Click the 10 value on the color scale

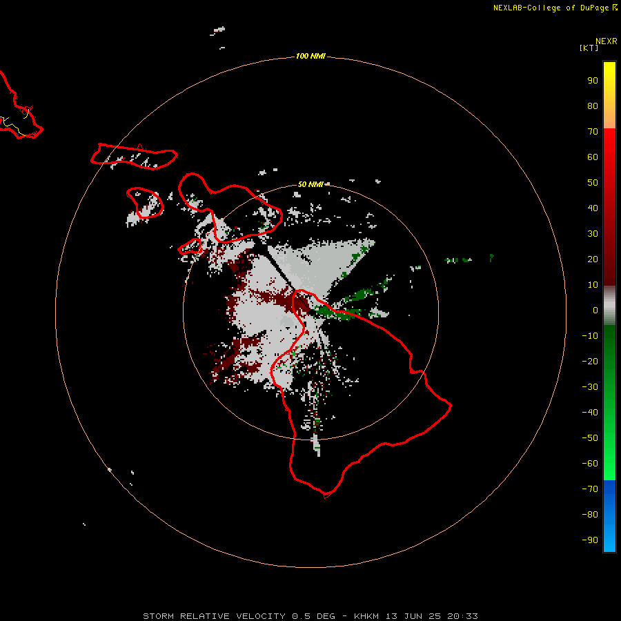[593, 285]
